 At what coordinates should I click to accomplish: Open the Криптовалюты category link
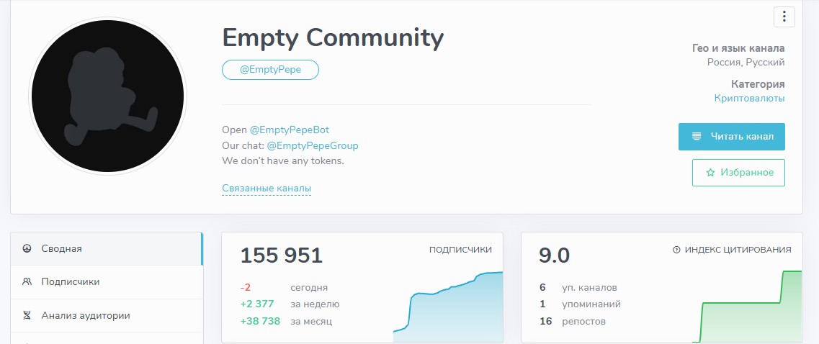coord(749,98)
